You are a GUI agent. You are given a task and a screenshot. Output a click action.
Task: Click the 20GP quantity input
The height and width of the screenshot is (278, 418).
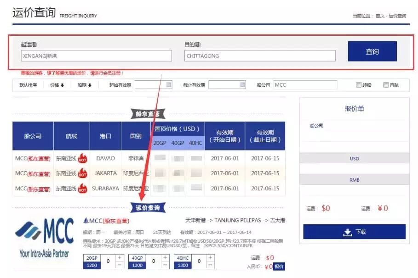click(x=108, y=261)
